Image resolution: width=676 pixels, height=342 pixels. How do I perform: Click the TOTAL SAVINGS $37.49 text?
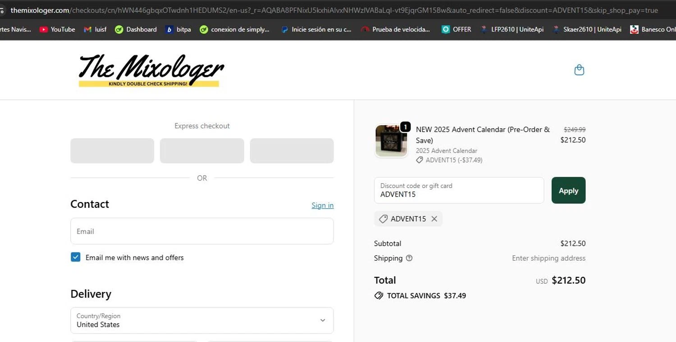(x=426, y=296)
